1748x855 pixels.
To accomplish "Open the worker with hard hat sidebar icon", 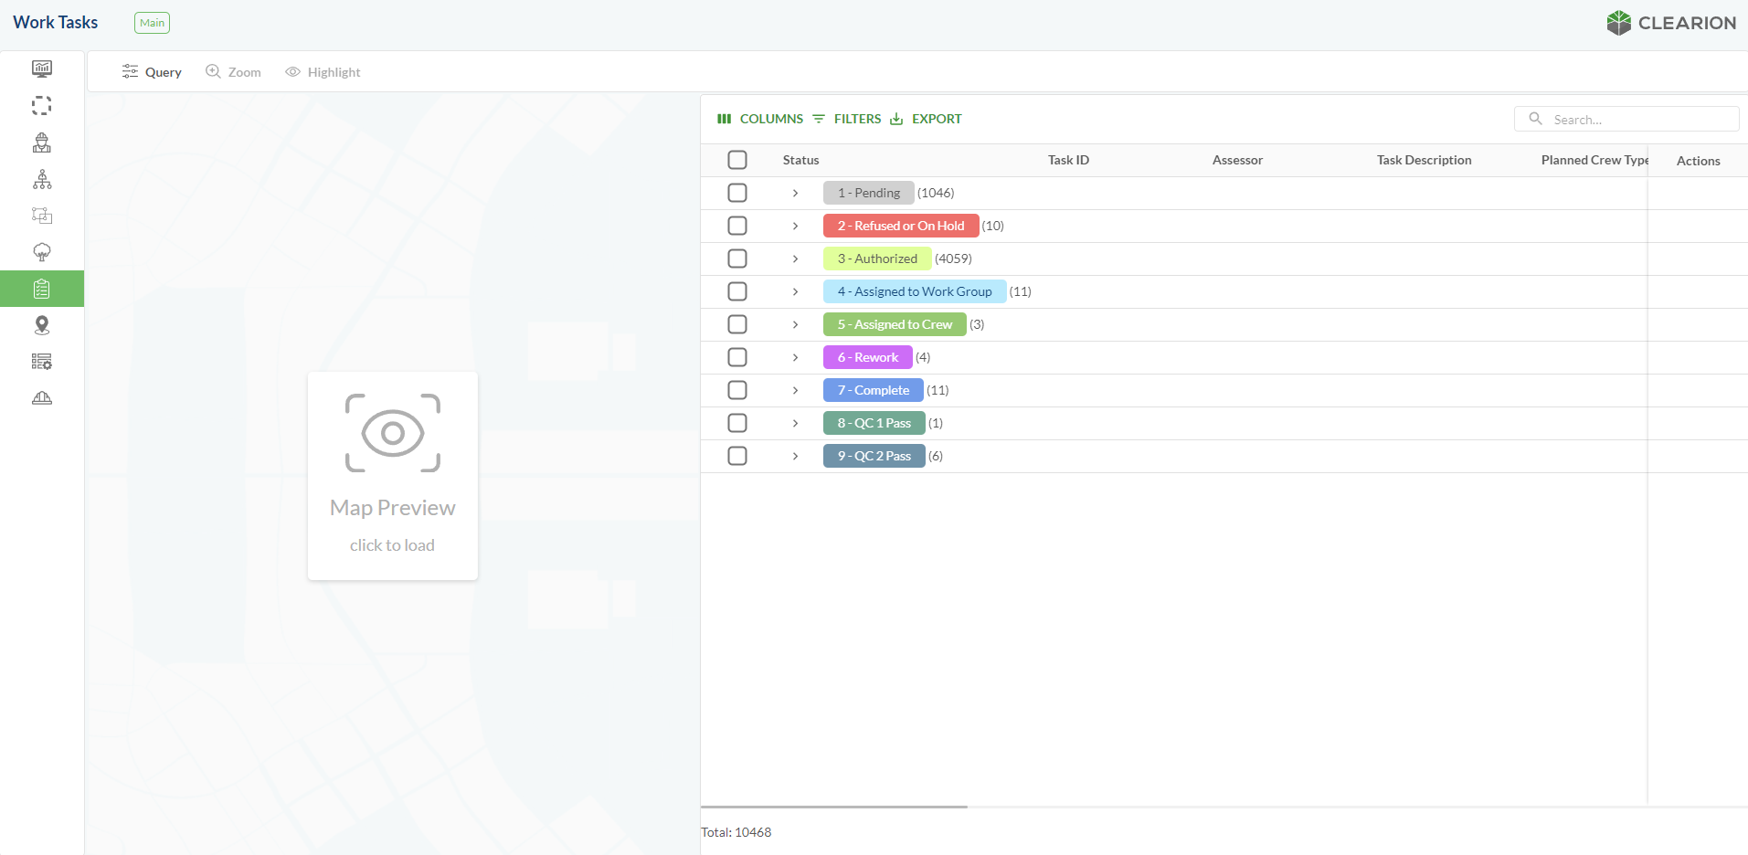I will (42, 142).
